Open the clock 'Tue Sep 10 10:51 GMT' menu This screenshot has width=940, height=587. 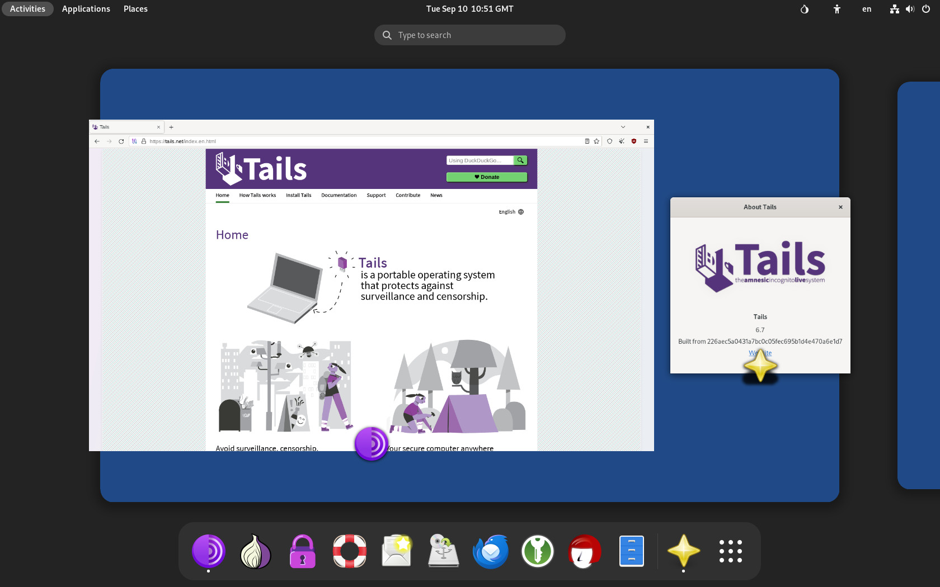(x=469, y=9)
